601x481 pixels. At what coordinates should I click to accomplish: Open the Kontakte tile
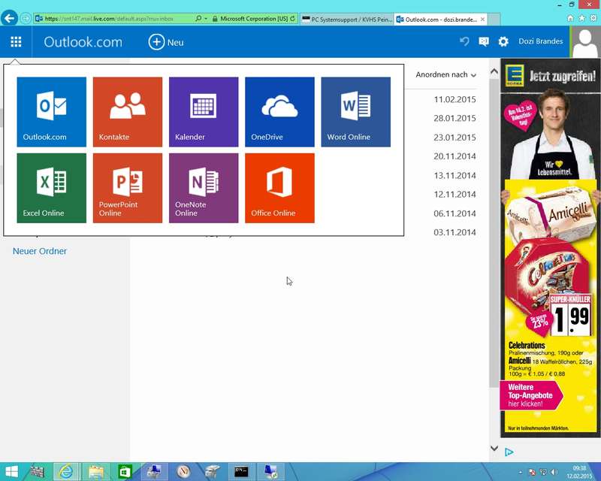pos(127,112)
